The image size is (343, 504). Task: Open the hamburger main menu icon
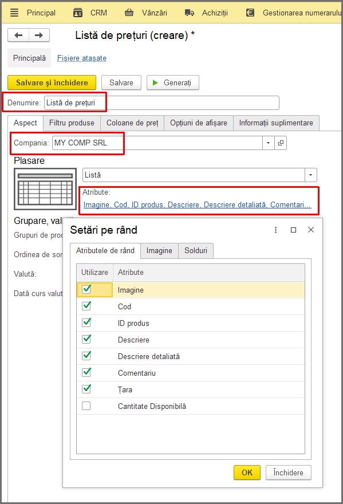14,13
